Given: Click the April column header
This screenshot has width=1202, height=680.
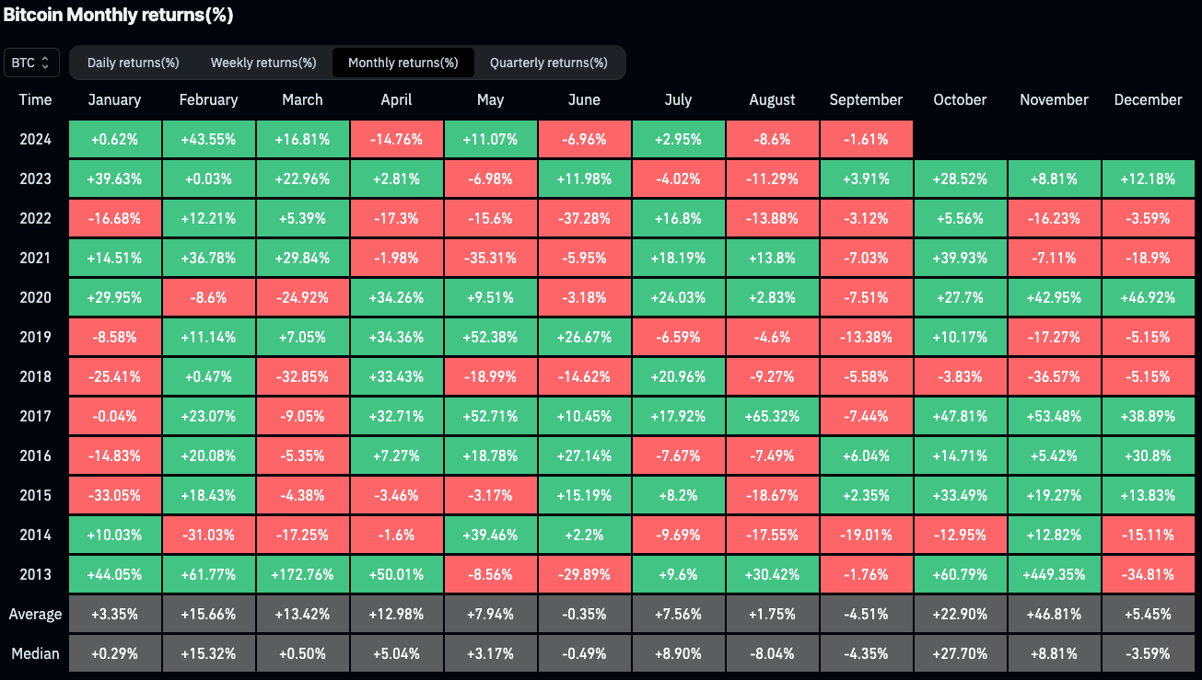Looking at the screenshot, I should click(x=397, y=99).
